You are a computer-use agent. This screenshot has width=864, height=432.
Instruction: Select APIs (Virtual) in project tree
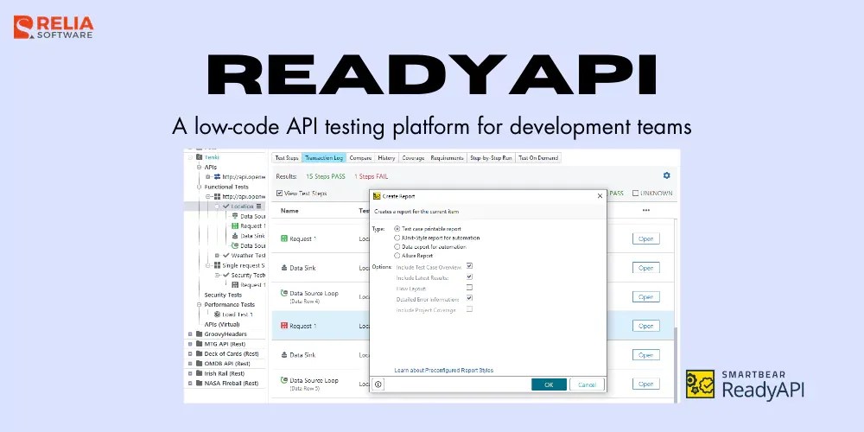(221, 324)
